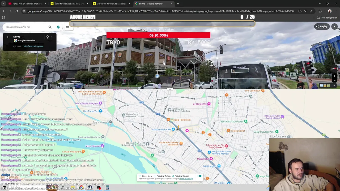Click the Street View compass
Screen dimensions: 340x191
tap(334, 69)
